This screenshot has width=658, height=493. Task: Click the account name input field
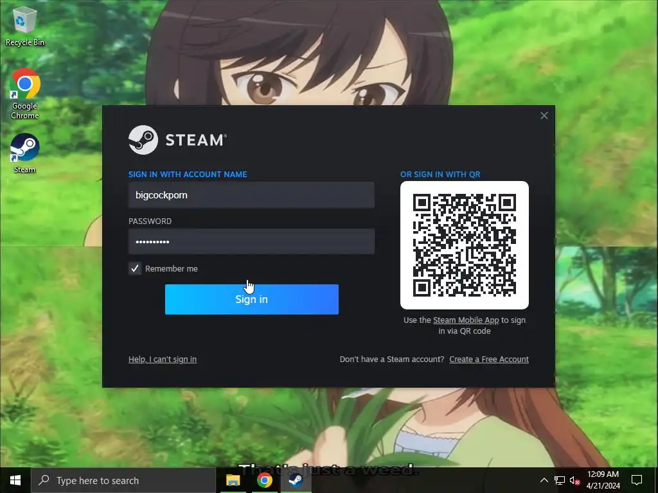(251, 195)
